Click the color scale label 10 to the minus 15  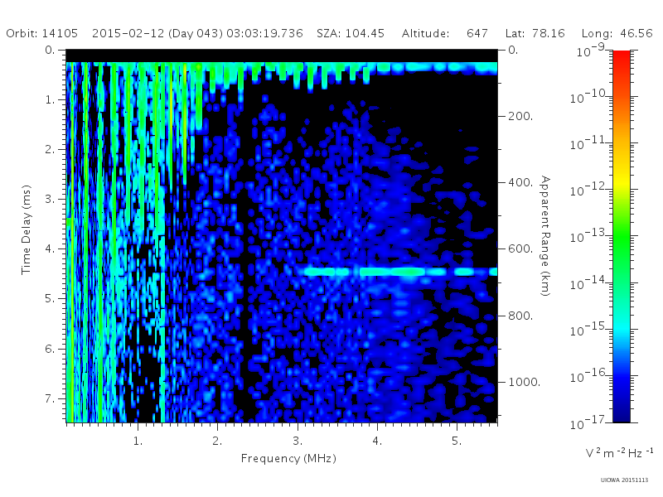tap(589, 330)
